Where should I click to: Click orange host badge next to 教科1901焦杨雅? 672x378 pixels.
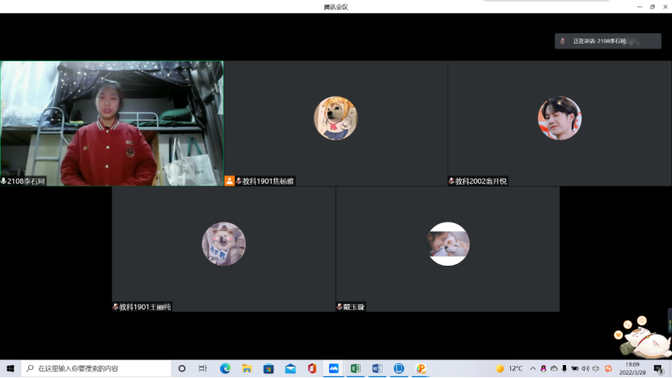(230, 182)
